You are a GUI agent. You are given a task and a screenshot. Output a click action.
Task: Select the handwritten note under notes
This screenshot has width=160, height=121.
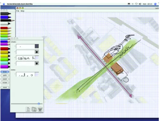coord(25,74)
